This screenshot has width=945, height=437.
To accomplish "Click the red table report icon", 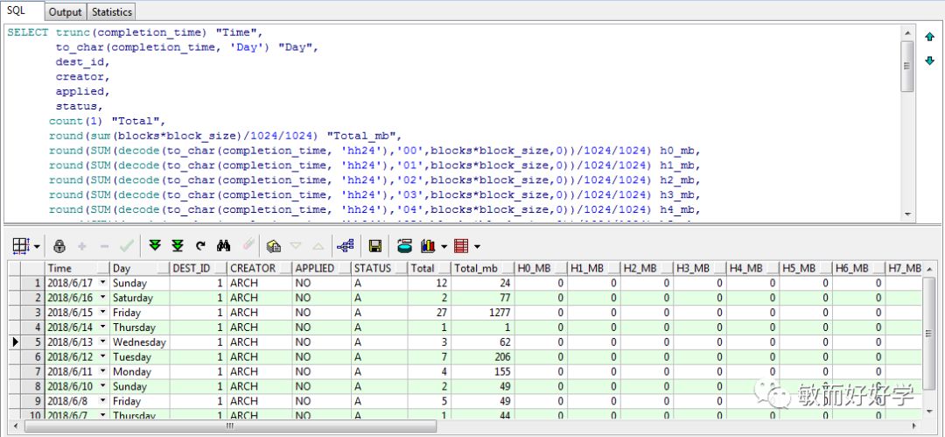I will click(461, 246).
